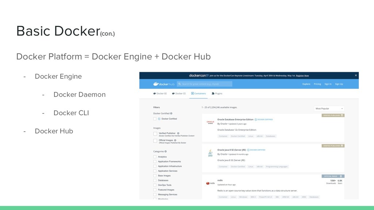Click 'Oracle Database 12c Enterprise Edition' description

click(x=237, y=130)
